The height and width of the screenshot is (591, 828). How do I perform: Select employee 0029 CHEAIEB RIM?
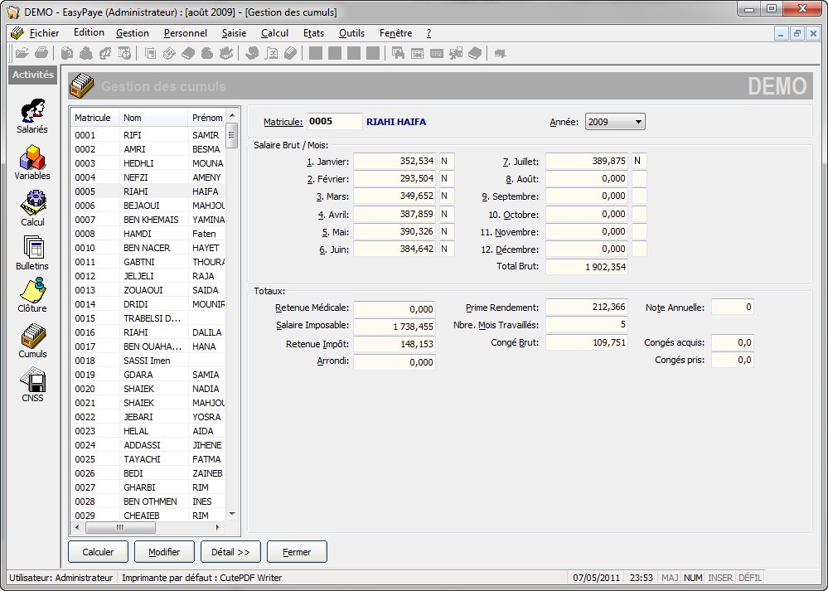click(x=148, y=516)
